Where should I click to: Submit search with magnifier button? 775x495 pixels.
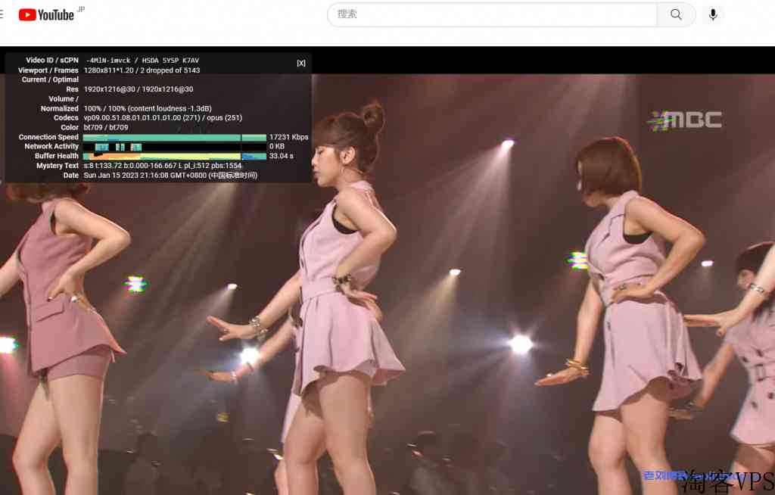pos(676,14)
